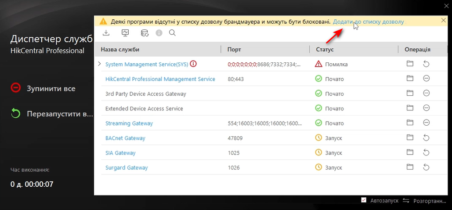The height and width of the screenshot is (210, 452).
Task: Toggle the Автозапуск checkbox
Action: pos(364,200)
